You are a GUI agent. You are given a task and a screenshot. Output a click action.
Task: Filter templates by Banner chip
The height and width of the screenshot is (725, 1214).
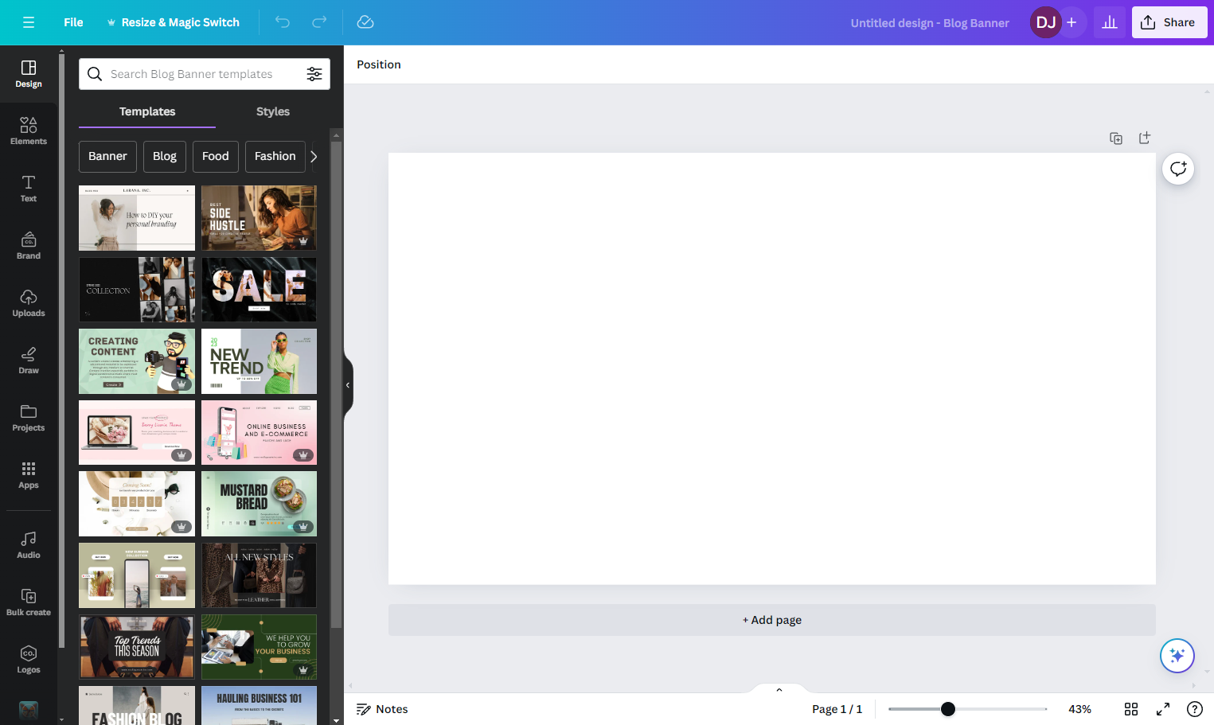[x=107, y=157]
